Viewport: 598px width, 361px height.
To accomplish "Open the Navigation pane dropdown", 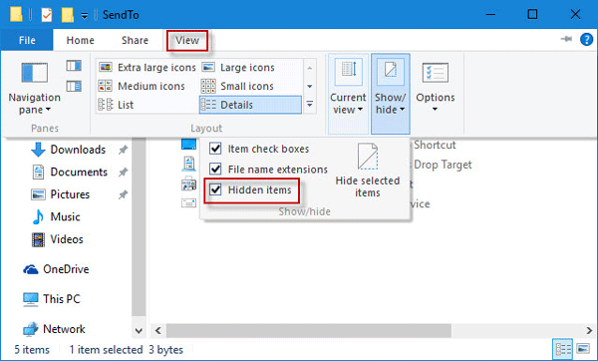I will (34, 89).
